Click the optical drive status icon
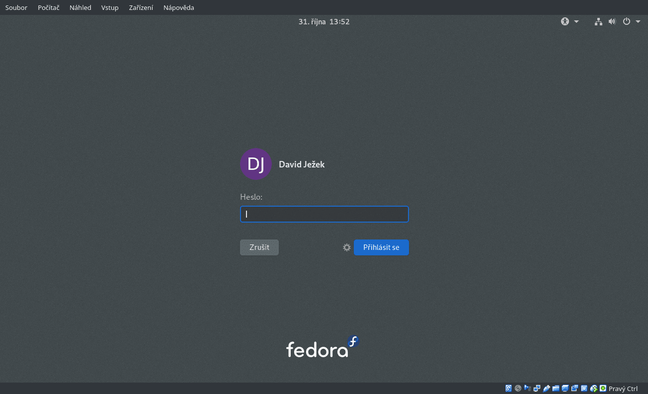This screenshot has height=394, width=648. pos(518,388)
